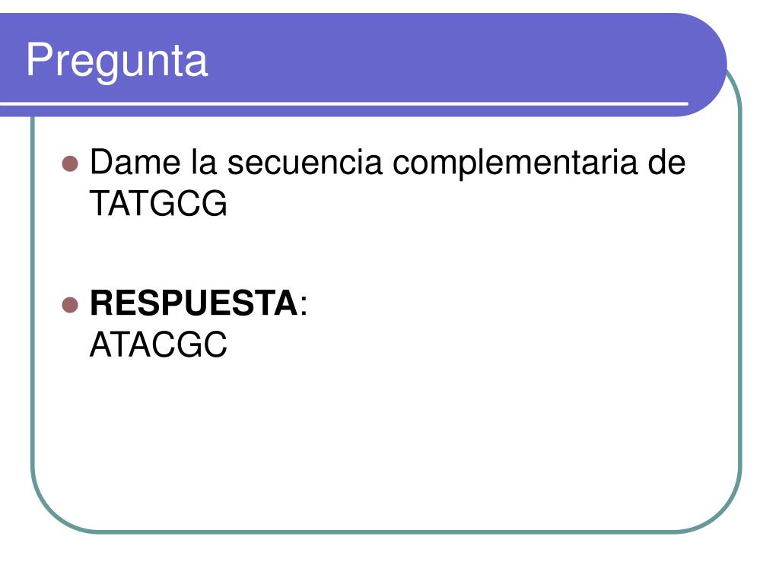Click the word secuencia
The height and width of the screenshot is (584, 779).
pyautogui.click(x=305, y=163)
